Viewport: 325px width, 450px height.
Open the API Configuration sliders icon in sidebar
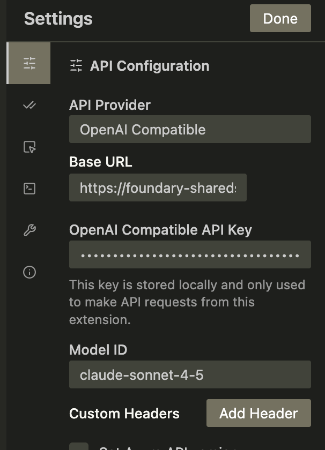pyautogui.click(x=28, y=63)
